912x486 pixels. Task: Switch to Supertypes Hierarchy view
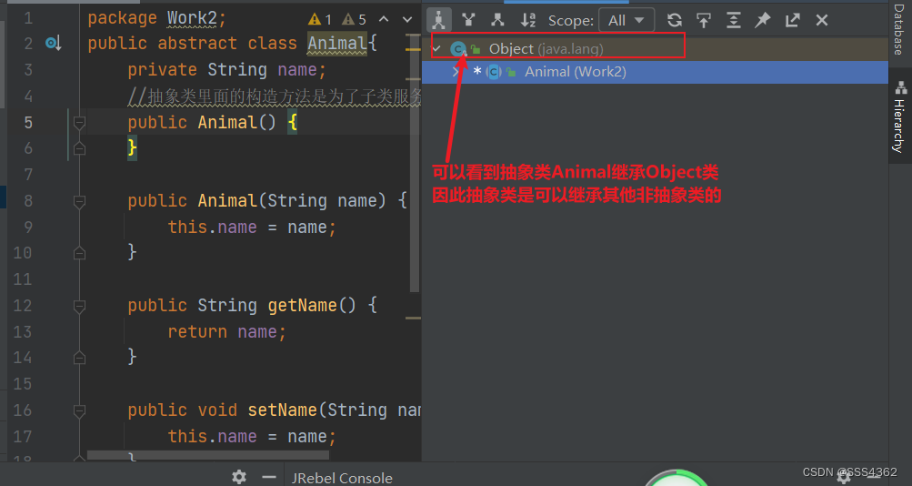point(468,20)
